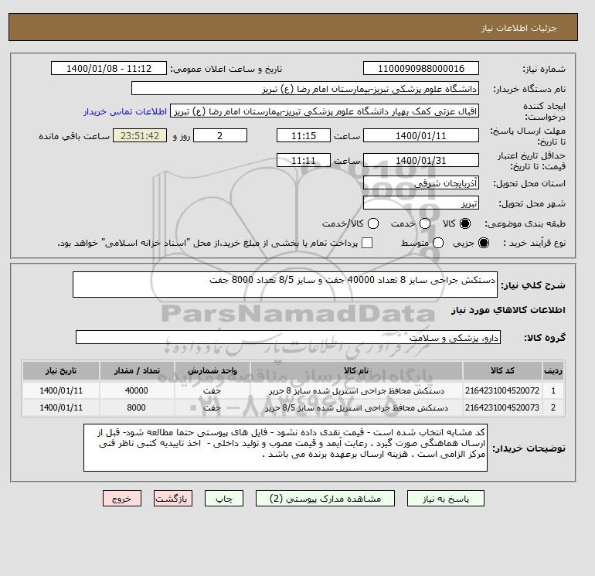Click the 'تاریخ نیاز' column header
The width and height of the screenshot is (595, 576).
pyautogui.click(x=61, y=370)
